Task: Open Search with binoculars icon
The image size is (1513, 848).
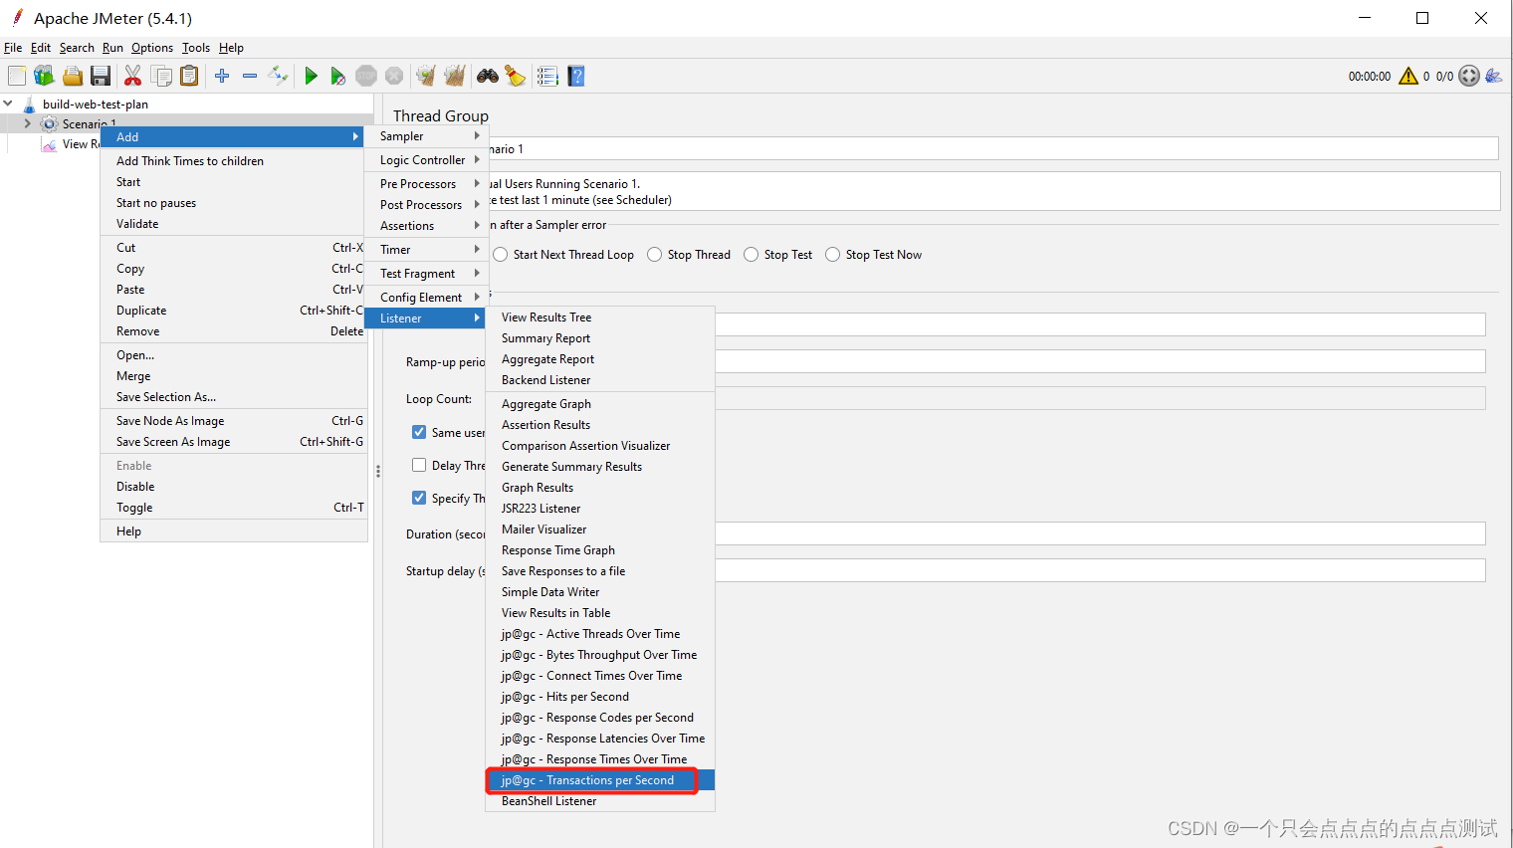Action: (488, 76)
